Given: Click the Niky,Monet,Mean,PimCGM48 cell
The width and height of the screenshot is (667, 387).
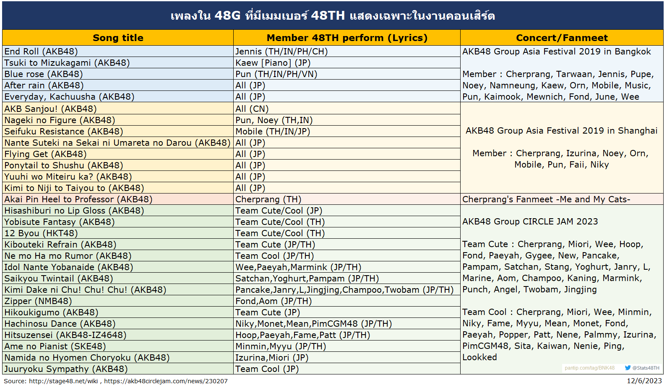Looking at the screenshot, I should click(x=347, y=324).
